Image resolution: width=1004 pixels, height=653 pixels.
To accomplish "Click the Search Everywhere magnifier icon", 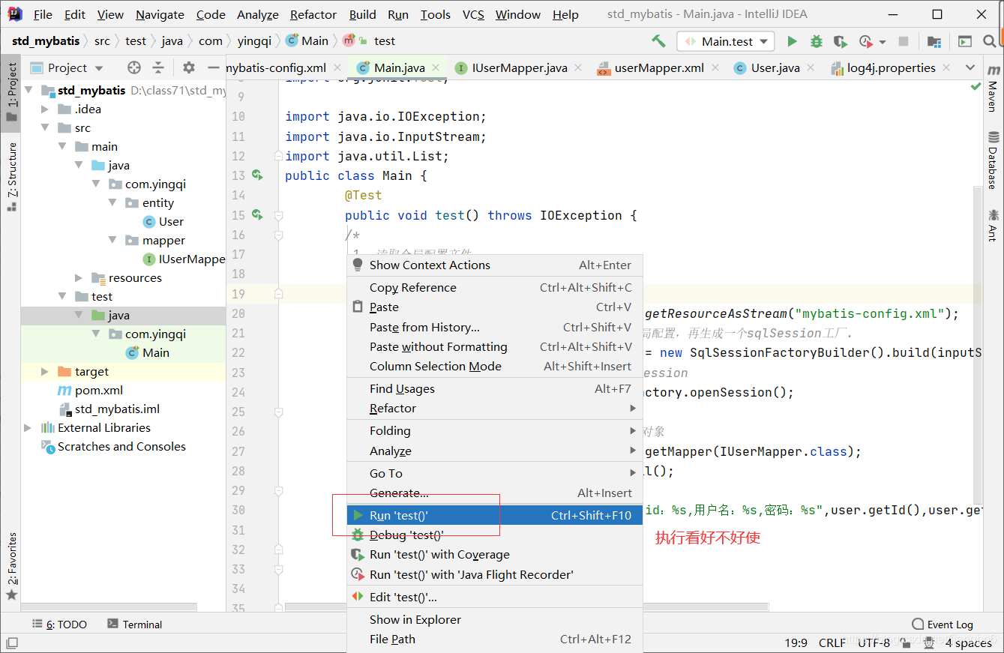I will pyautogui.click(x=991, y=41).
